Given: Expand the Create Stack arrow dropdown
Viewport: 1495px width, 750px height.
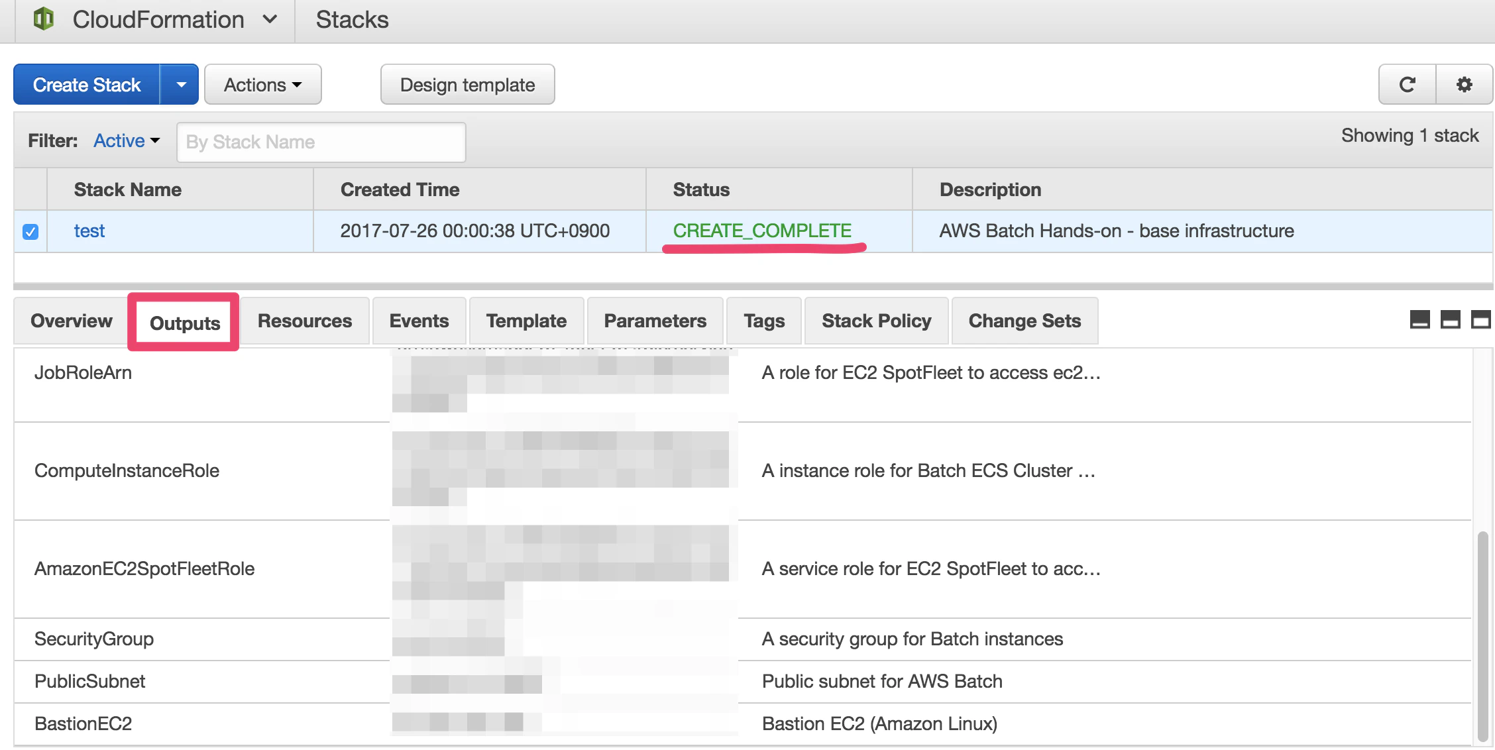Looking at the screenshot, I should 180,85.
